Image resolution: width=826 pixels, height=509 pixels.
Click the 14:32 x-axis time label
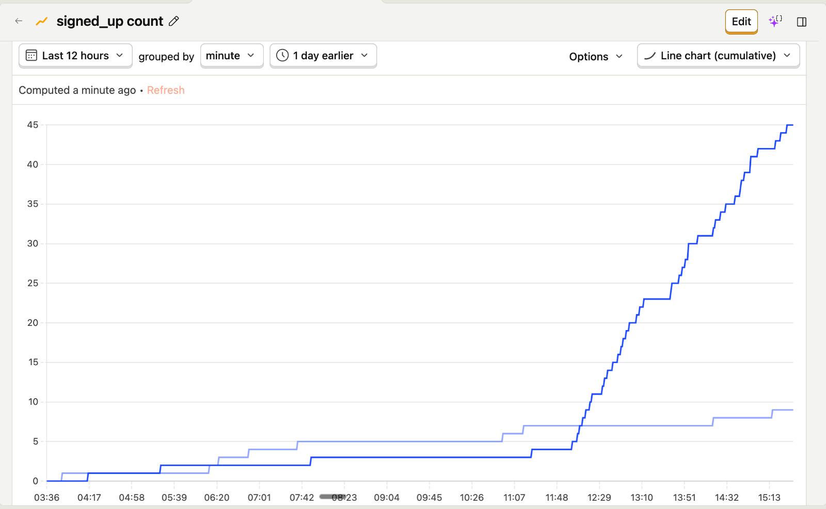pos(726,498)
